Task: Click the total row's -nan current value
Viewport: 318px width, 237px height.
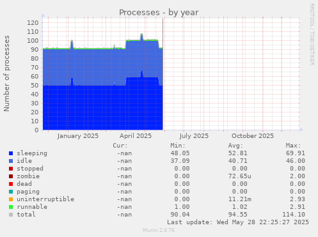Action: [x=124, y=215]
